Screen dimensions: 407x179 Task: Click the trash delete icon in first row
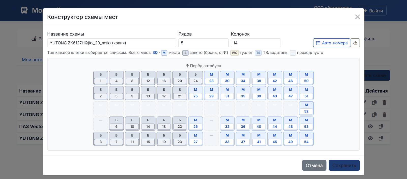pyautogui.click(x=384, y=102)
